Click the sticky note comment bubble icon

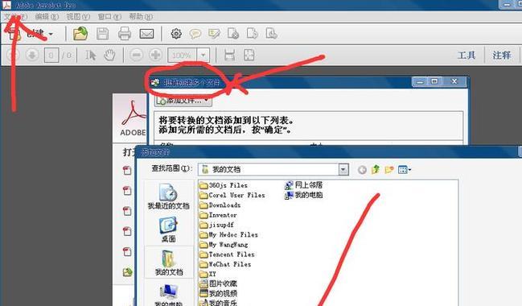click(195, 34)
